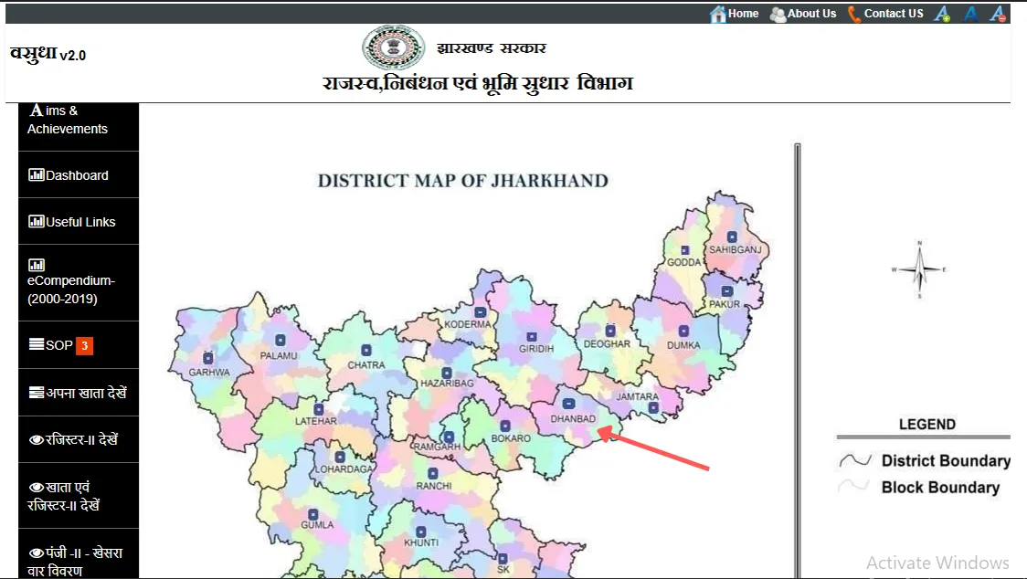
Task: Click the largest font-size A icon
Action: (942, 13)
